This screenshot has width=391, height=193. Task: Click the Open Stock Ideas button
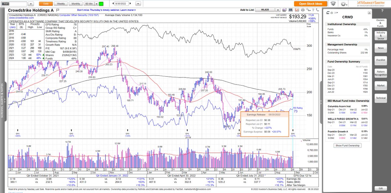click(x=310, y=4)
